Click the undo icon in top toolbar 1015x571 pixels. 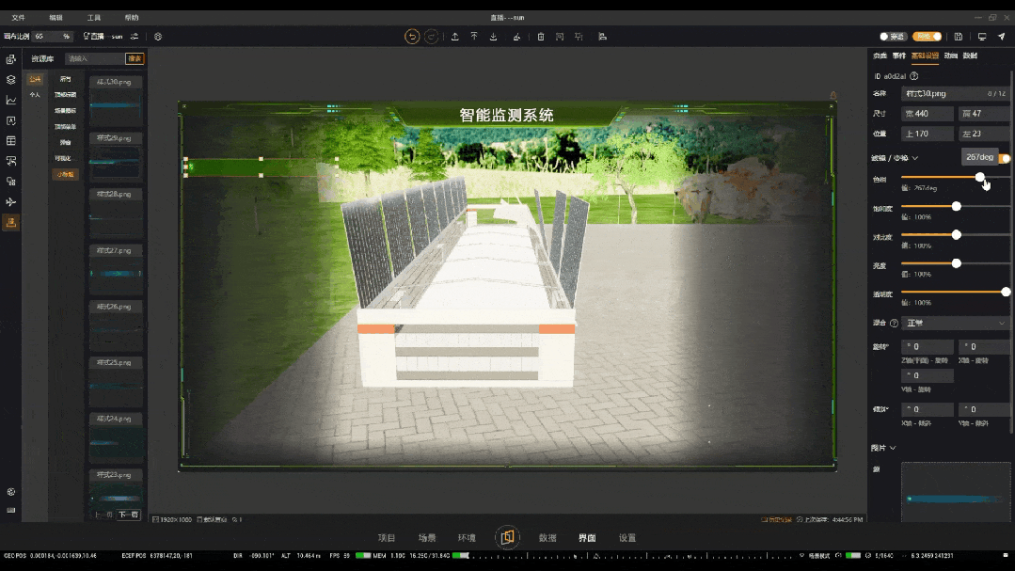(412, 37)
